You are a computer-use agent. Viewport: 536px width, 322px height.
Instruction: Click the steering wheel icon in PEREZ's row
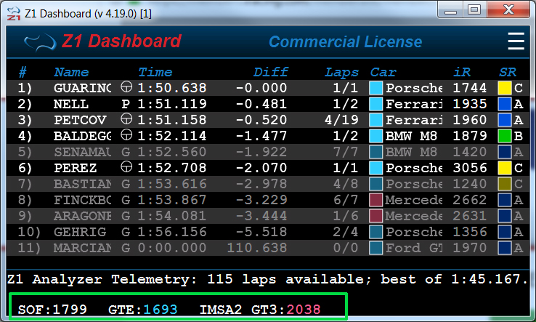tap(126, 166)
